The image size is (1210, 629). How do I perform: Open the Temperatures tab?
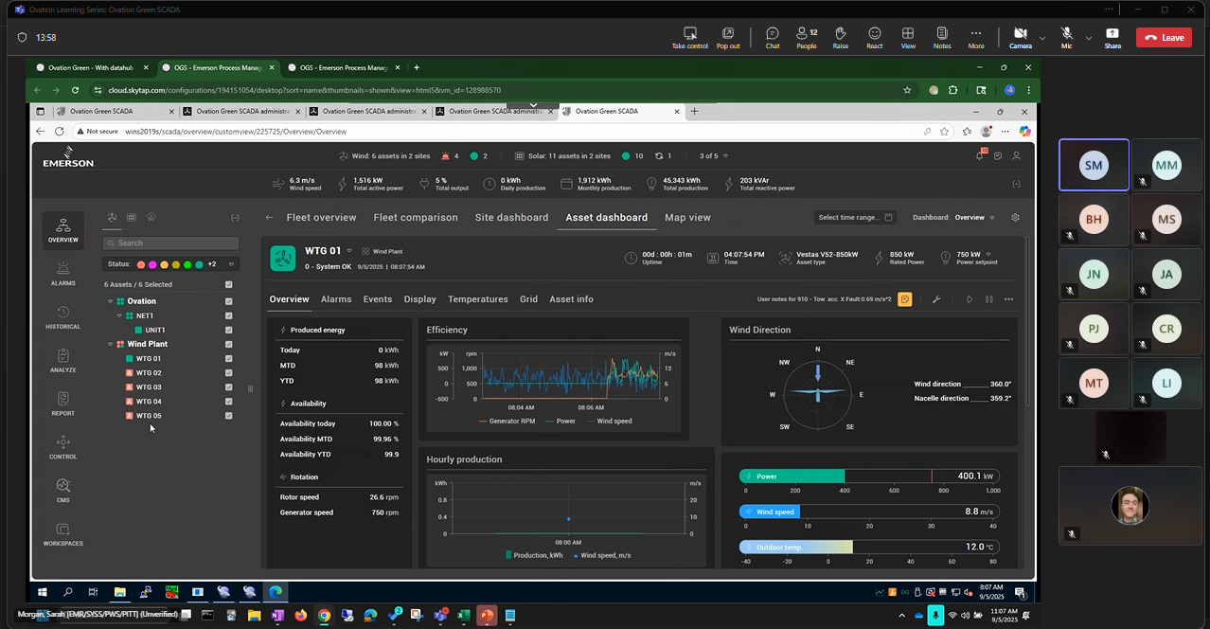pyautogui.click(x=477, y=299)
